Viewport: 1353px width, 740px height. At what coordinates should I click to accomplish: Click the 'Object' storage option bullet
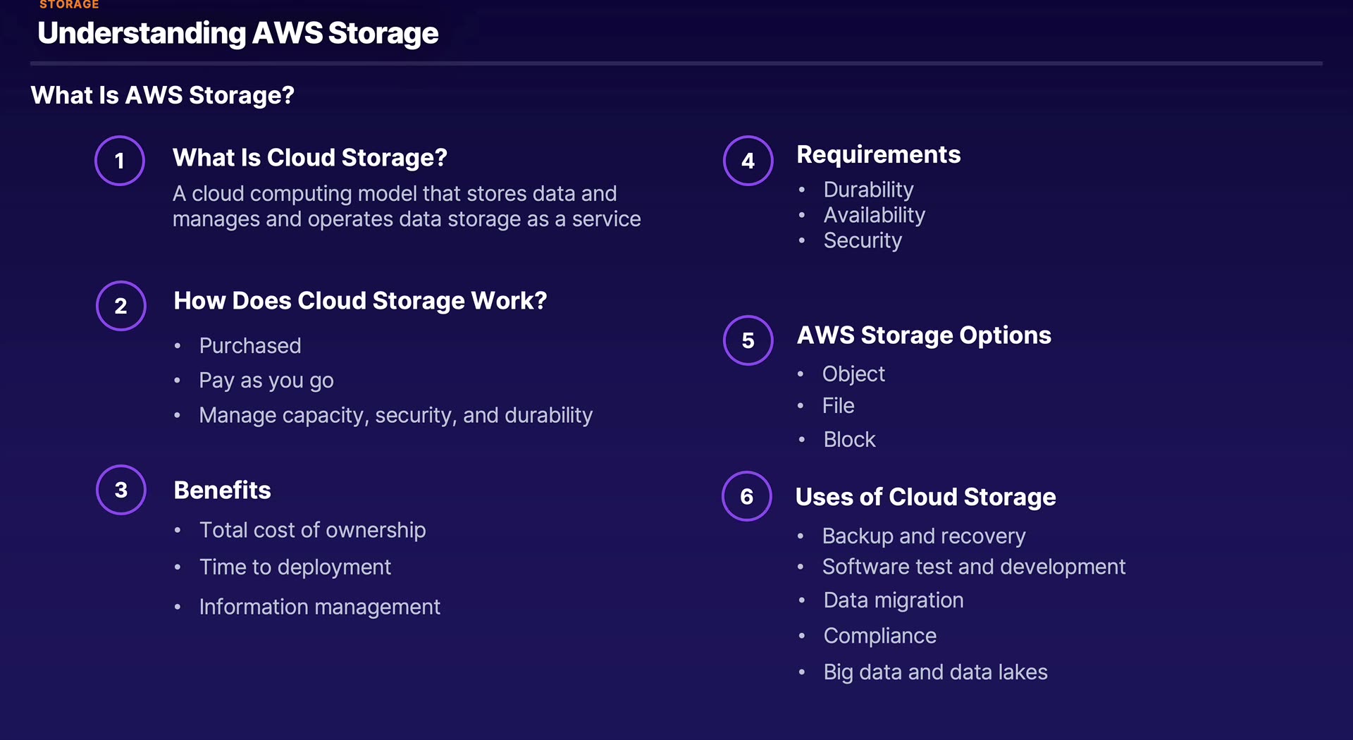tap(853, 374)
